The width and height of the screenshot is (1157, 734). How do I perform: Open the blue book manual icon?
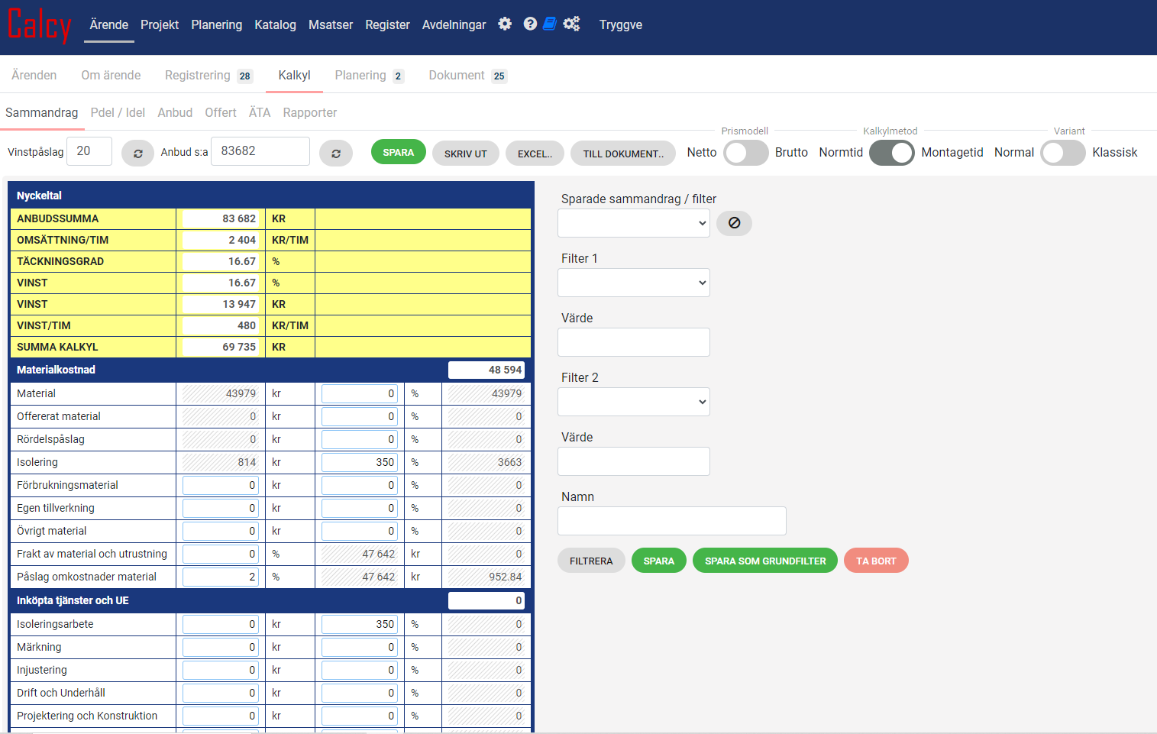(549, 24)
